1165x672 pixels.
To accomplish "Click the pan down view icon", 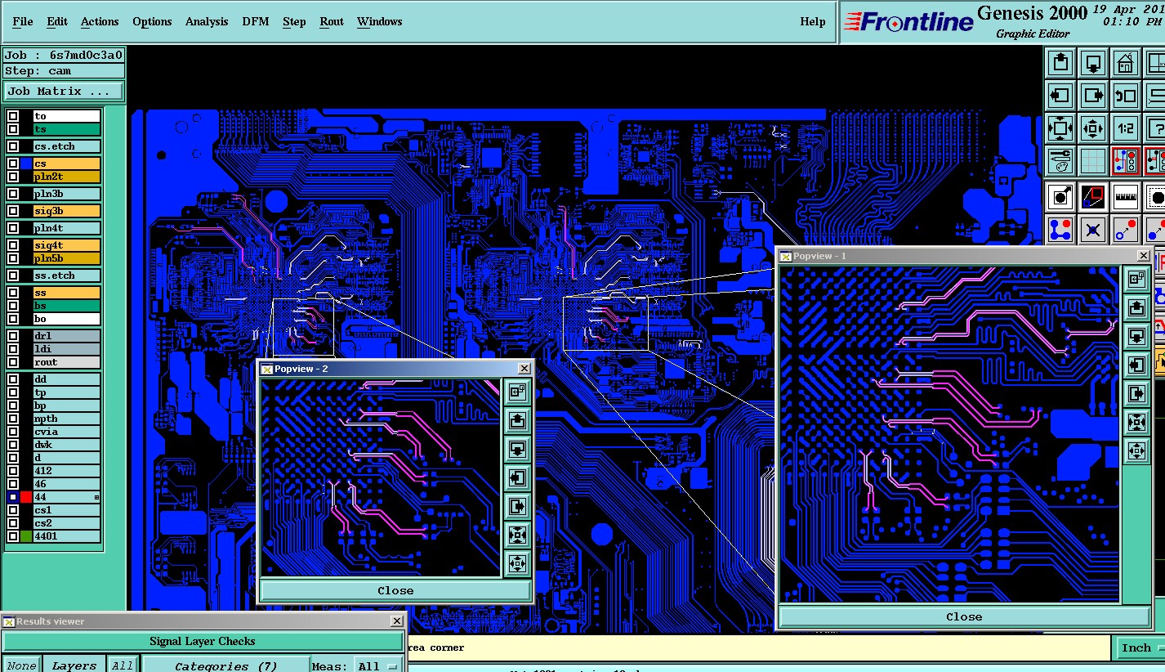I will coord(1093,63).
